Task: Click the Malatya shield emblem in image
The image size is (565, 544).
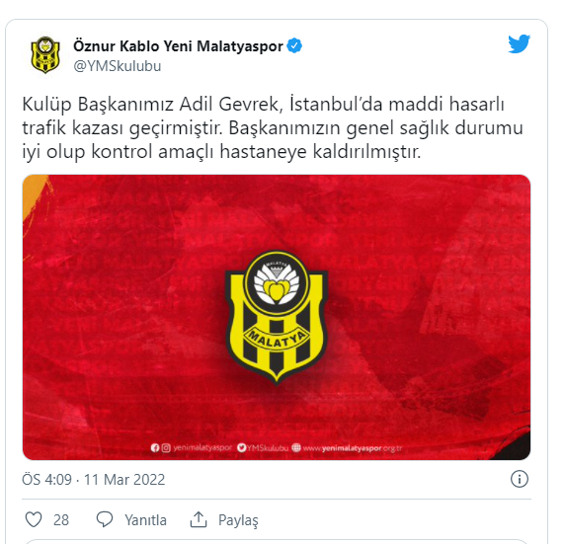Action: tap(277, 317)
